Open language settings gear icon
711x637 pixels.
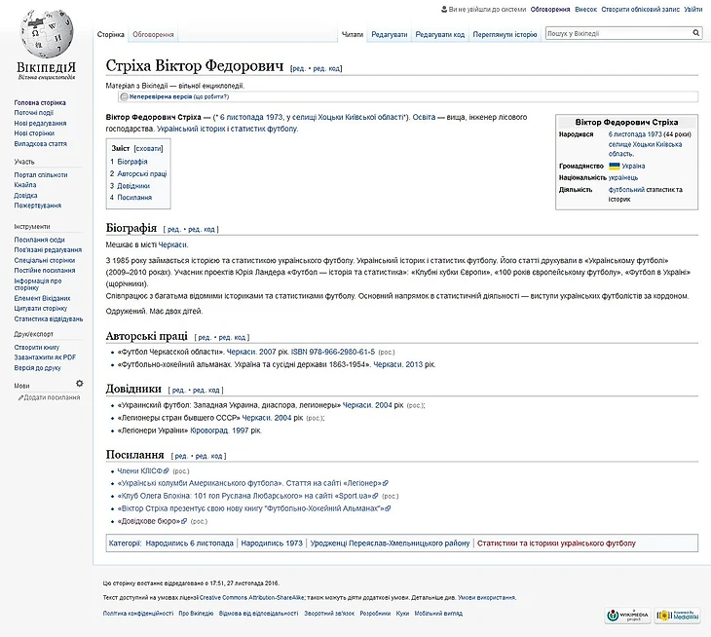(x=80, y=384)
